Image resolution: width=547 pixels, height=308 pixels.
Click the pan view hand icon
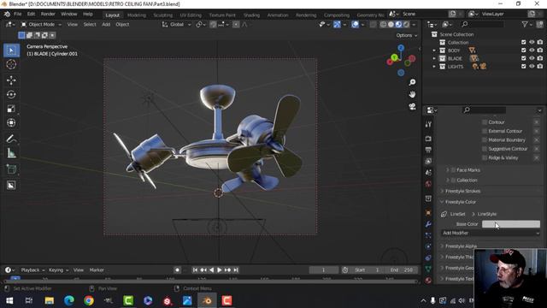(412, 94)
